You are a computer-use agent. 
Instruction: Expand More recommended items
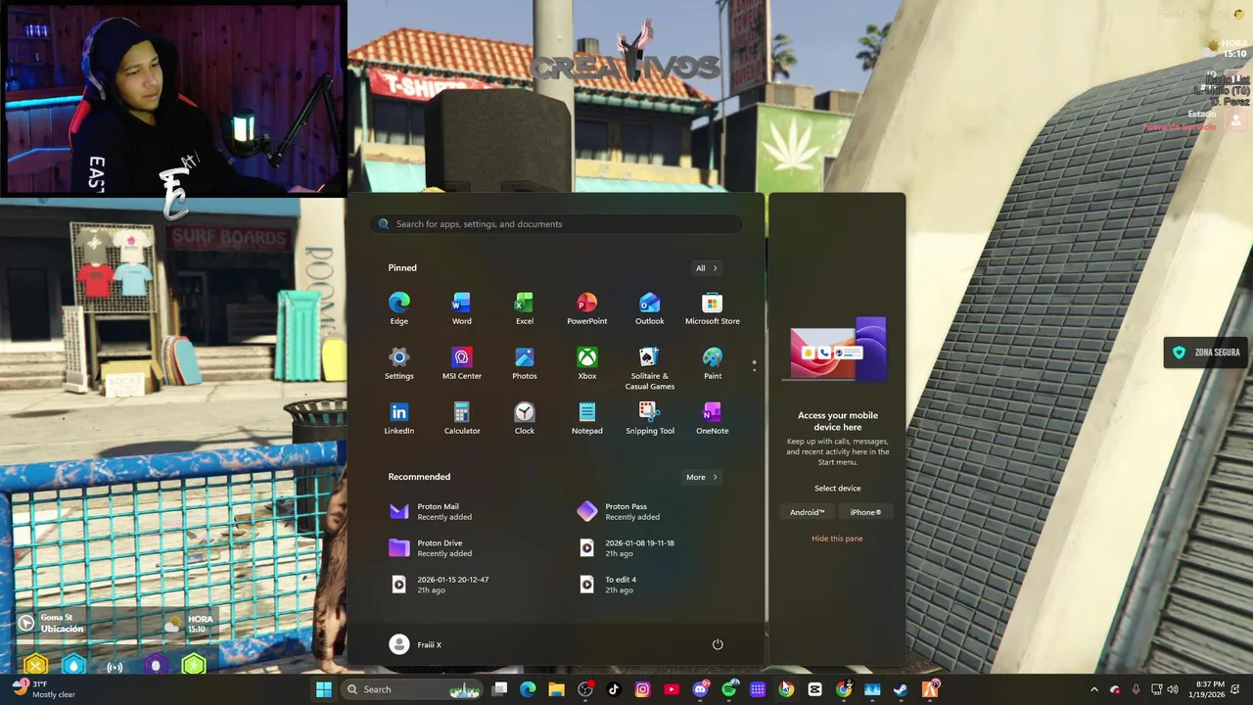pos(701,477)
